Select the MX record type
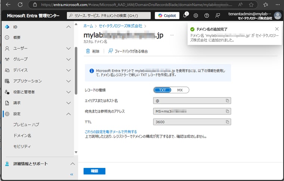The height and width of the screenshot is (181, 284). click(x=180, y=90)
